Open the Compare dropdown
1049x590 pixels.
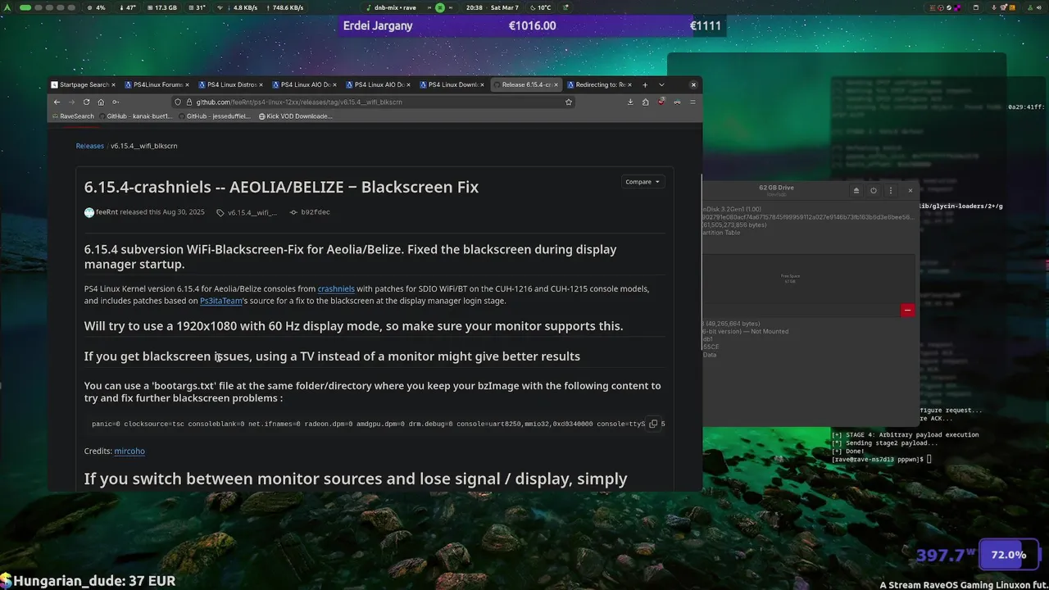pyautogui.click(x=643, y=182)
